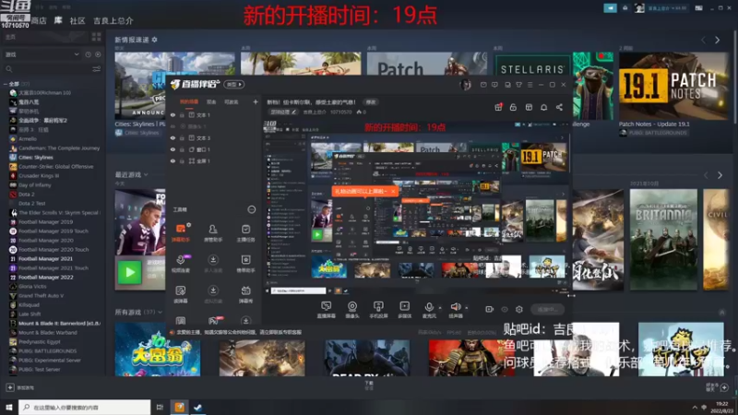Click the Steam ready-to-play filter icon
The height and width of the screenshot is (415, 738).
(x=98, y=54)
